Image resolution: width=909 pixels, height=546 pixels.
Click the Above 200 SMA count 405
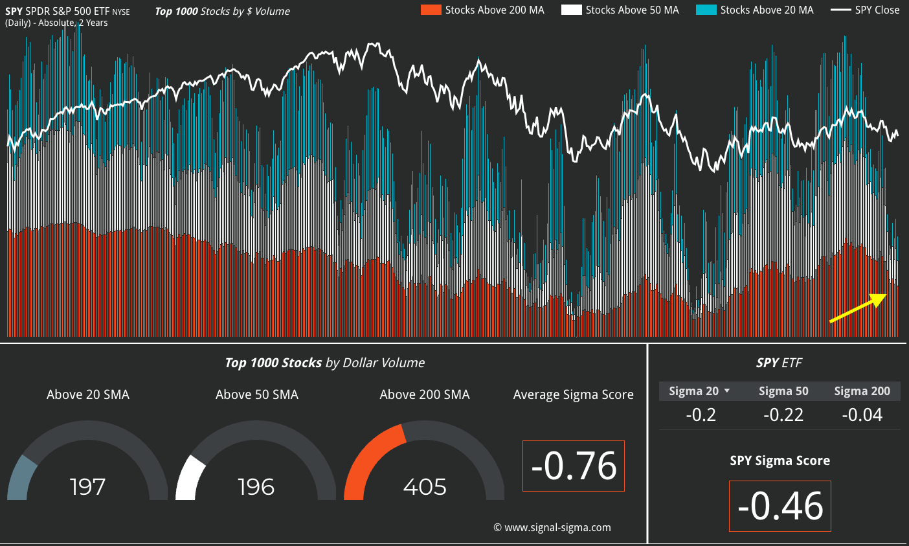click(425, 487)
